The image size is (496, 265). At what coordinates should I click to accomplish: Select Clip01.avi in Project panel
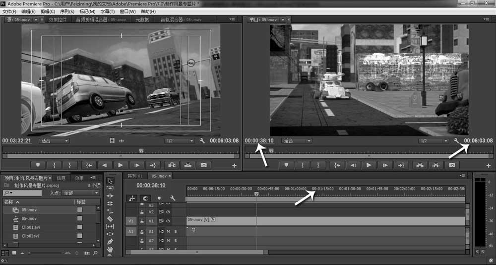[31, 227]
